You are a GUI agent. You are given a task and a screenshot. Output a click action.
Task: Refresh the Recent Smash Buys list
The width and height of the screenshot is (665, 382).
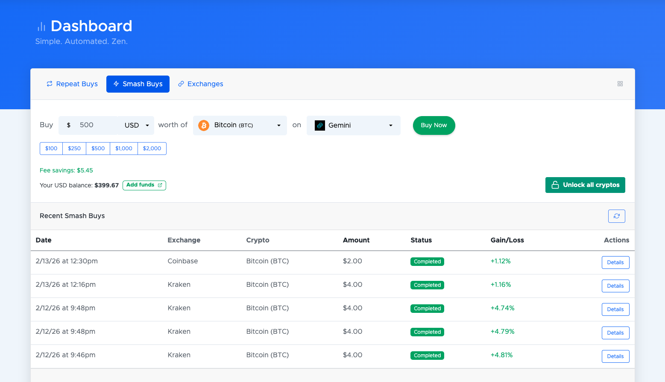616,216
